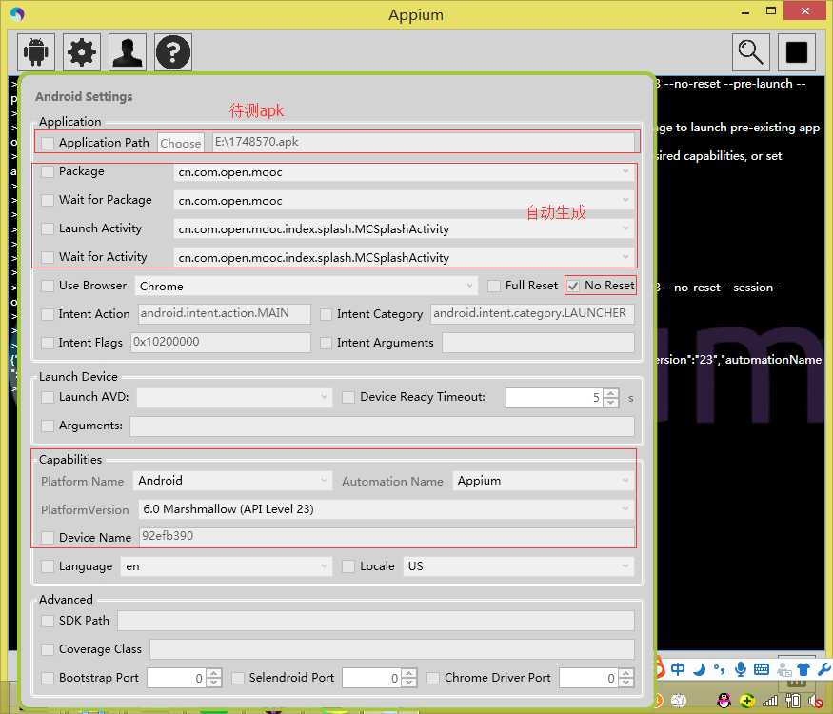
Task: Tick the Locale checkbox
Action: pyautogui.click(x=348, y=566)
